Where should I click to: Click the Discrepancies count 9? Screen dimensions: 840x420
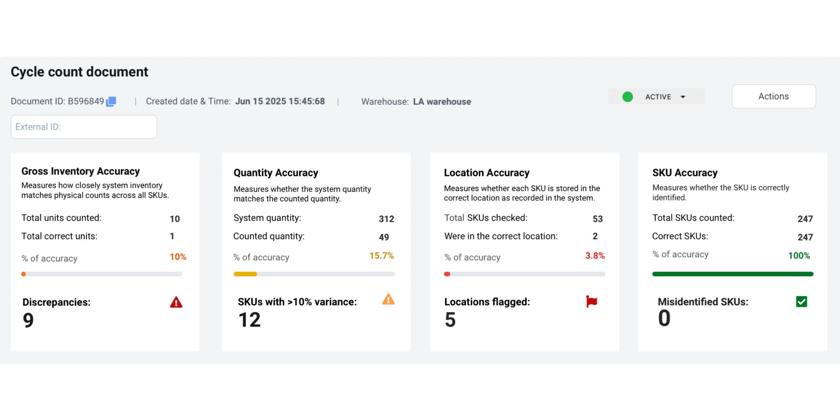pos(28,320)
